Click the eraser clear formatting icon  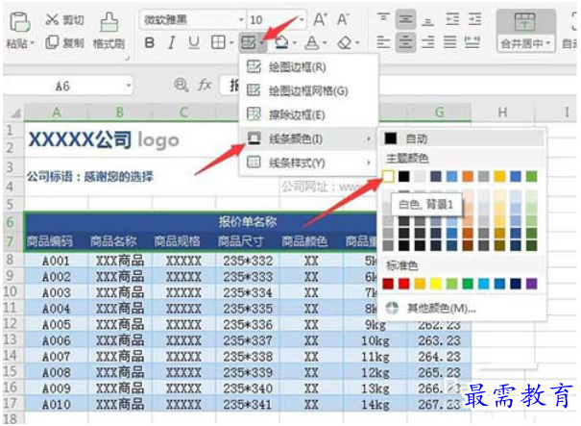(345, 43)
